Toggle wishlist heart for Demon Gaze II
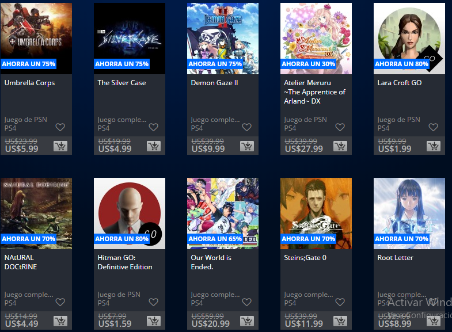The image size is (452, 332). pos(247,127)
